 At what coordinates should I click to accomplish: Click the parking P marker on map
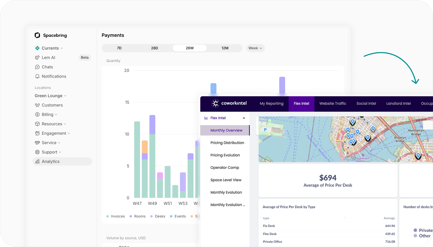click(x=265, y=130)
